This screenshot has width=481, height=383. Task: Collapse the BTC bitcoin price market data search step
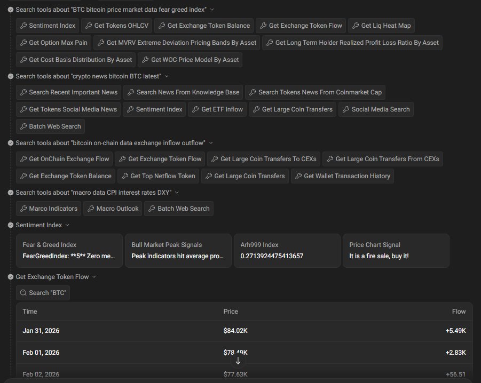pyautogui.click(x=211, y=10)
